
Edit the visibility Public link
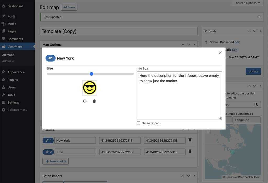[234, 50]
